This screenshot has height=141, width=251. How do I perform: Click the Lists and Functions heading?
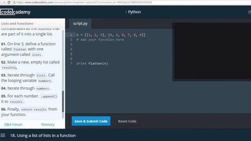point(17,23)
